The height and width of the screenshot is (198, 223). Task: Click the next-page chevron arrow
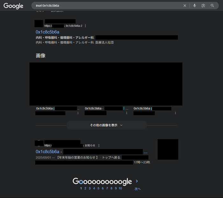coord(137,181)
